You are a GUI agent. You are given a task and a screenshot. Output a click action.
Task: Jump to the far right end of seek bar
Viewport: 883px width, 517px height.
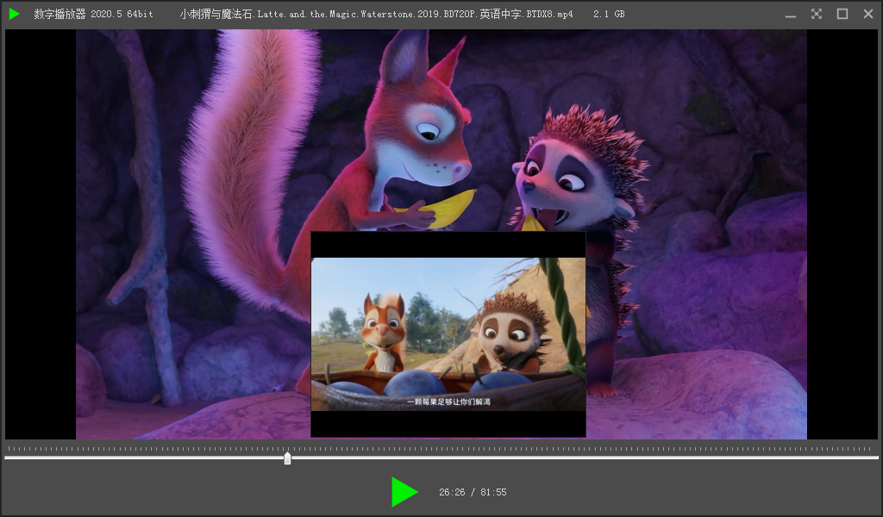(876, 458)
